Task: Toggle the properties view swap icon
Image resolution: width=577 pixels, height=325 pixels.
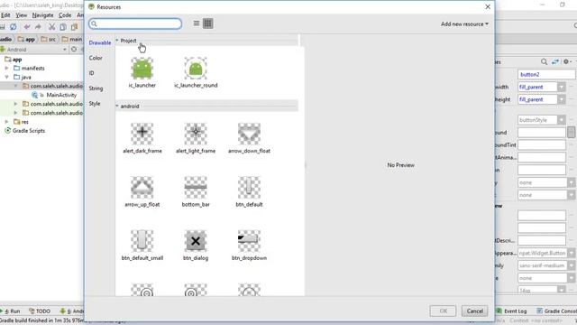Action: click(x=555, y=62)
